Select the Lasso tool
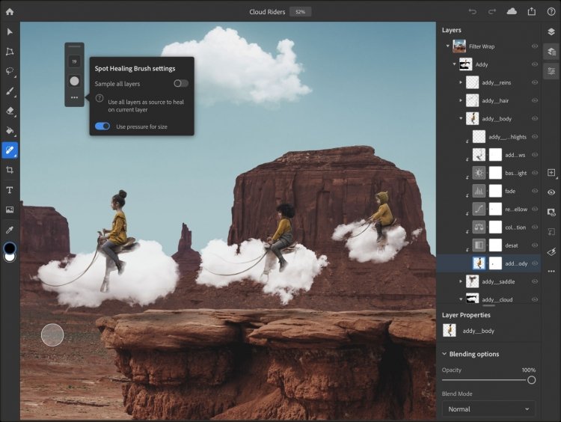The width and height of the screenshot is (561, 422). [x=10, y=71]
